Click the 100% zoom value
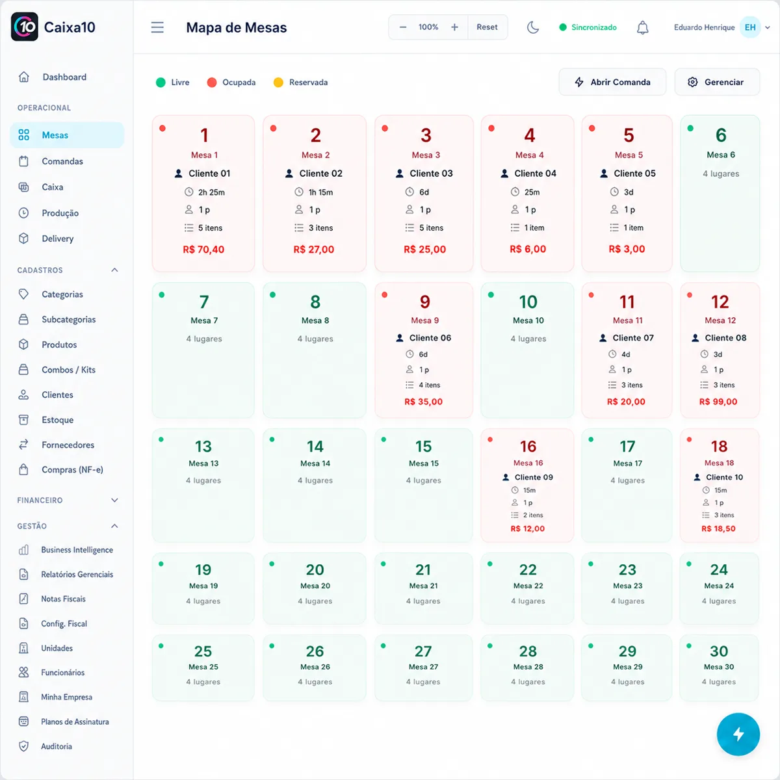This screenshot has width=780, height=780. coord(428,27)
